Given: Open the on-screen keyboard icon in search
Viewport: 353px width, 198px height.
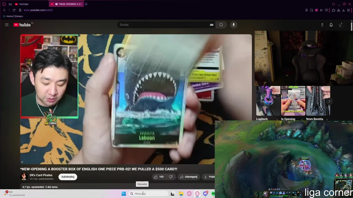Looking at the screenshot, I should (212, 25).
